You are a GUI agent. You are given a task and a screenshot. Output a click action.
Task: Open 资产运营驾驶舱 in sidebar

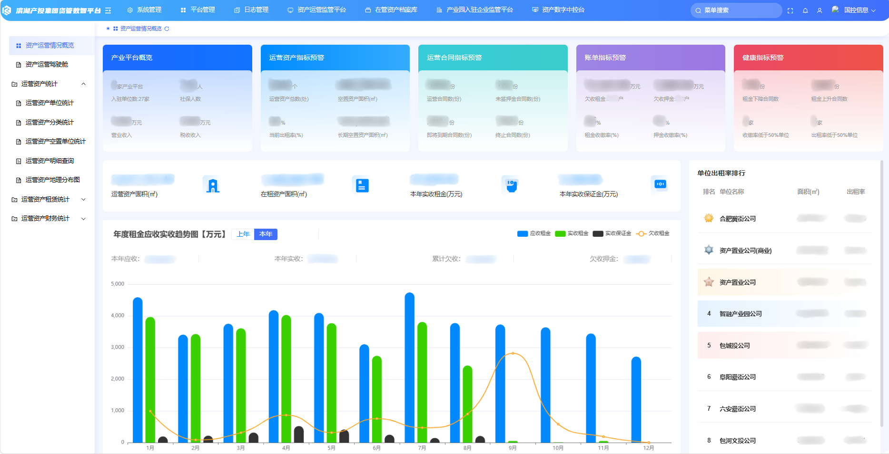(x=47, y=65)
